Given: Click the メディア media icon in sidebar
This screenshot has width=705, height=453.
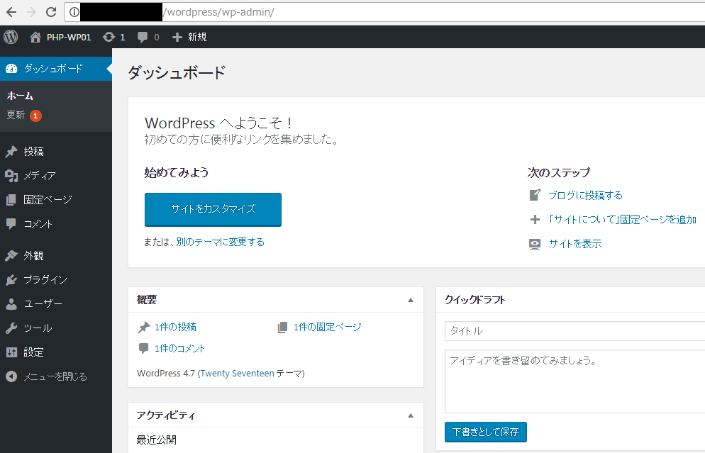Looking at the screenshot, I should 11,176.
